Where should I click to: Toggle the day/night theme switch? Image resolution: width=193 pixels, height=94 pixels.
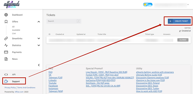pyautogui.click(x=148, y=5)
